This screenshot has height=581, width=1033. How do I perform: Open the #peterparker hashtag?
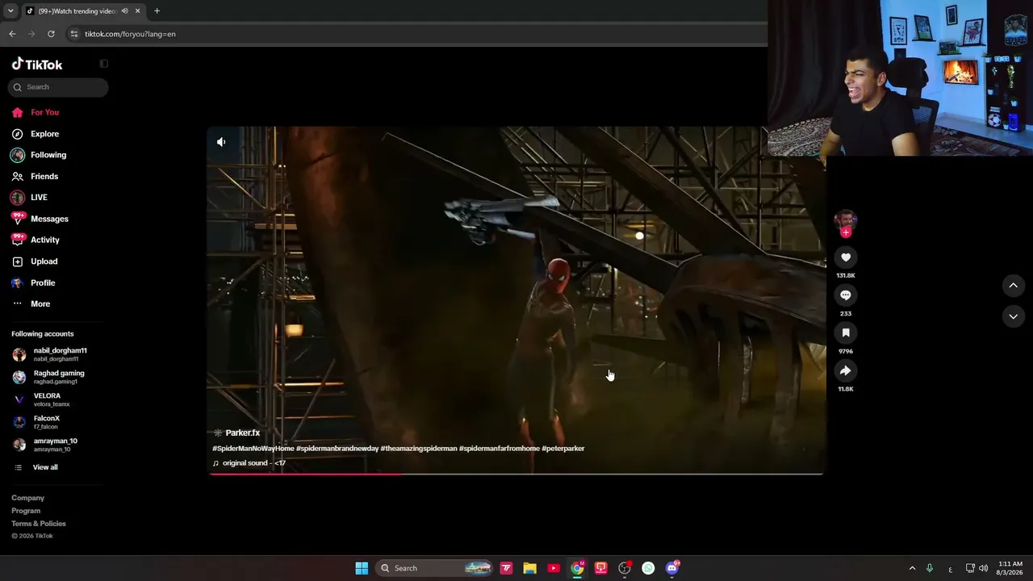tap(563, 449)
